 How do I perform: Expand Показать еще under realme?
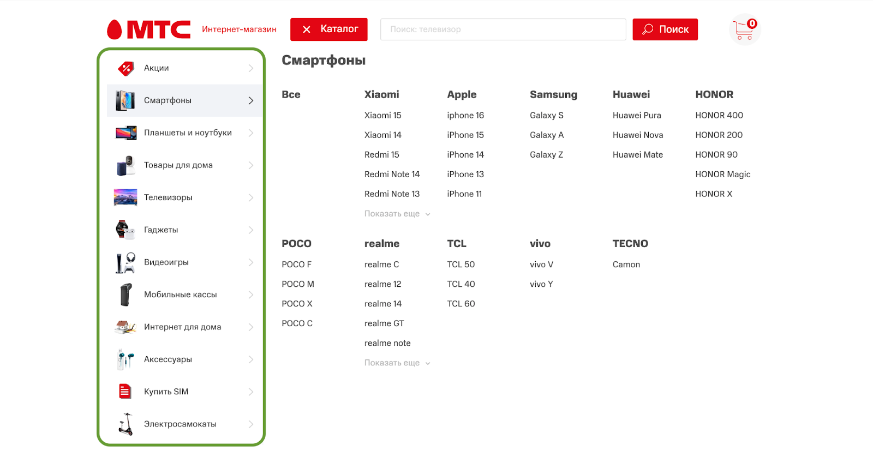pyautogui.click(x=397, y=363)
